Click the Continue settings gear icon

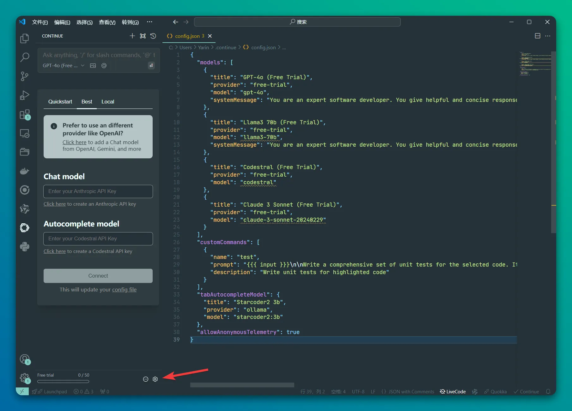click(155, 379)
